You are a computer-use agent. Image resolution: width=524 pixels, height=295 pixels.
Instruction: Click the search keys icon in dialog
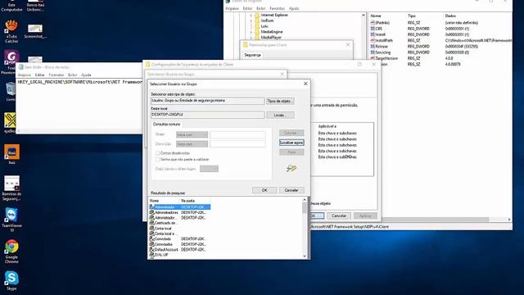pyautogui.click(x=291, y=168)
